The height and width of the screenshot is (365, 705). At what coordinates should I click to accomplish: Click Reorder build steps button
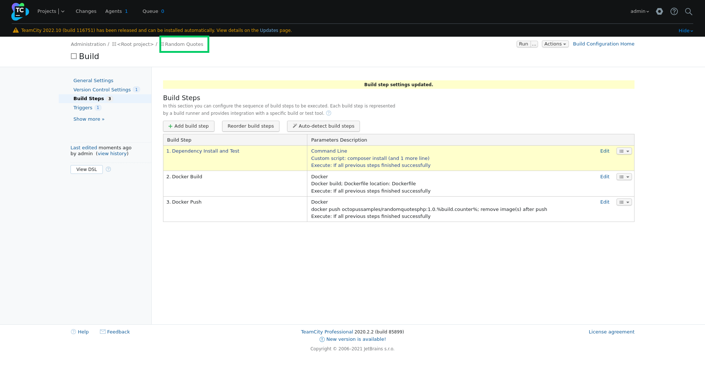251,126
